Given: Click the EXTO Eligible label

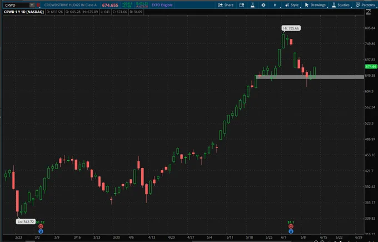Looking at the screenshot, I should tap(162, 5).
